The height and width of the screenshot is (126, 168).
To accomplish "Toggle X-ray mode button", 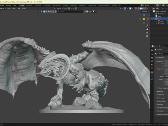I will pyautogui.click(x=135, y=8).
